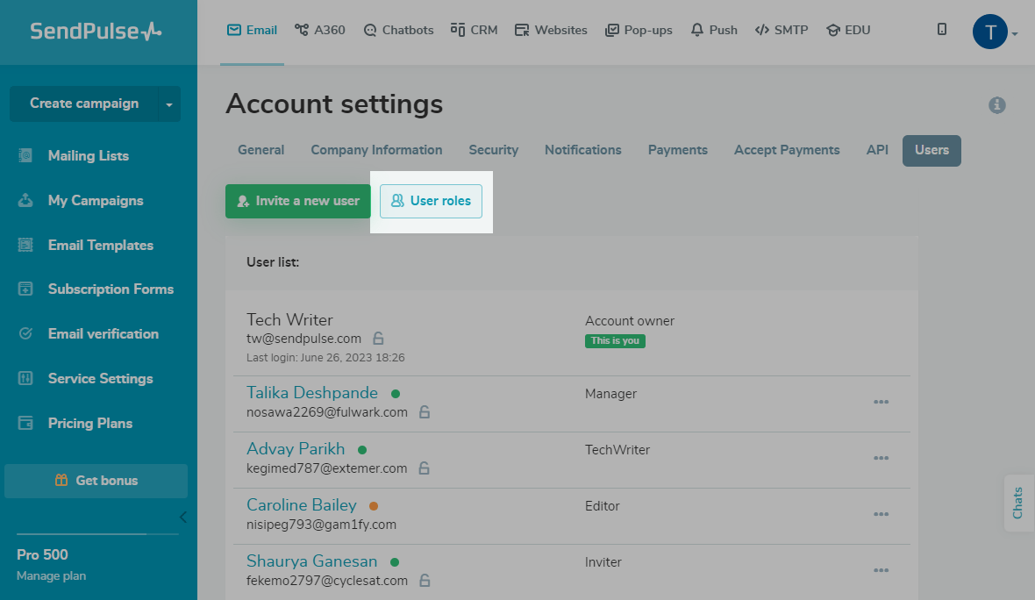Open options menu for Caroline Bailey
1035x600 pixels.
(x=881, y=514)
